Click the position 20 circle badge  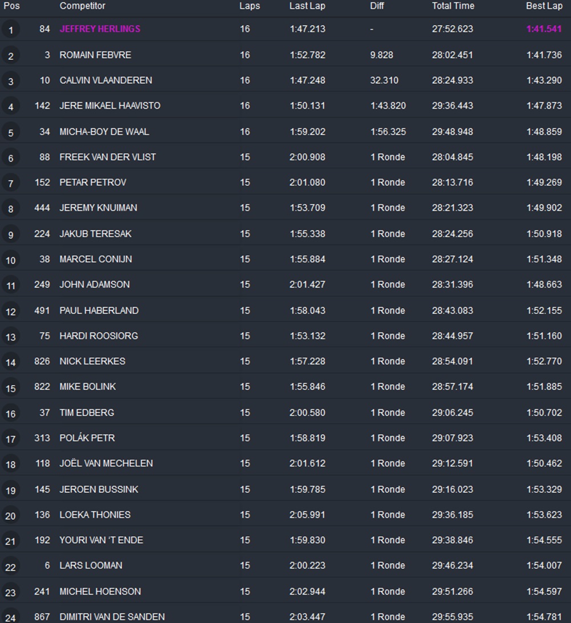pos(10,516)
